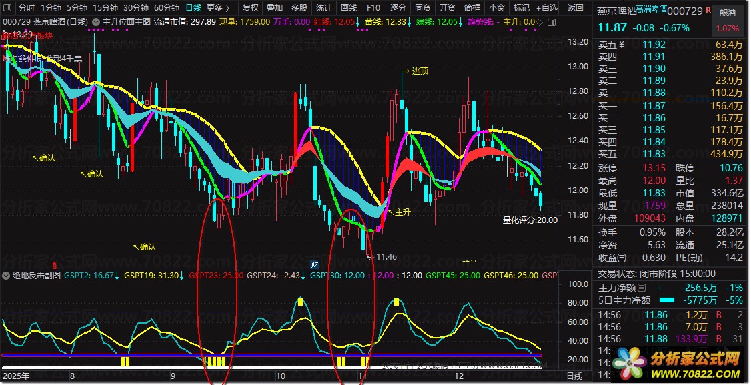Click the 交易状态 closed-market status line
The width and height of the screenshot is (751, 385).
pyautogui.click(x=657, y=274)
